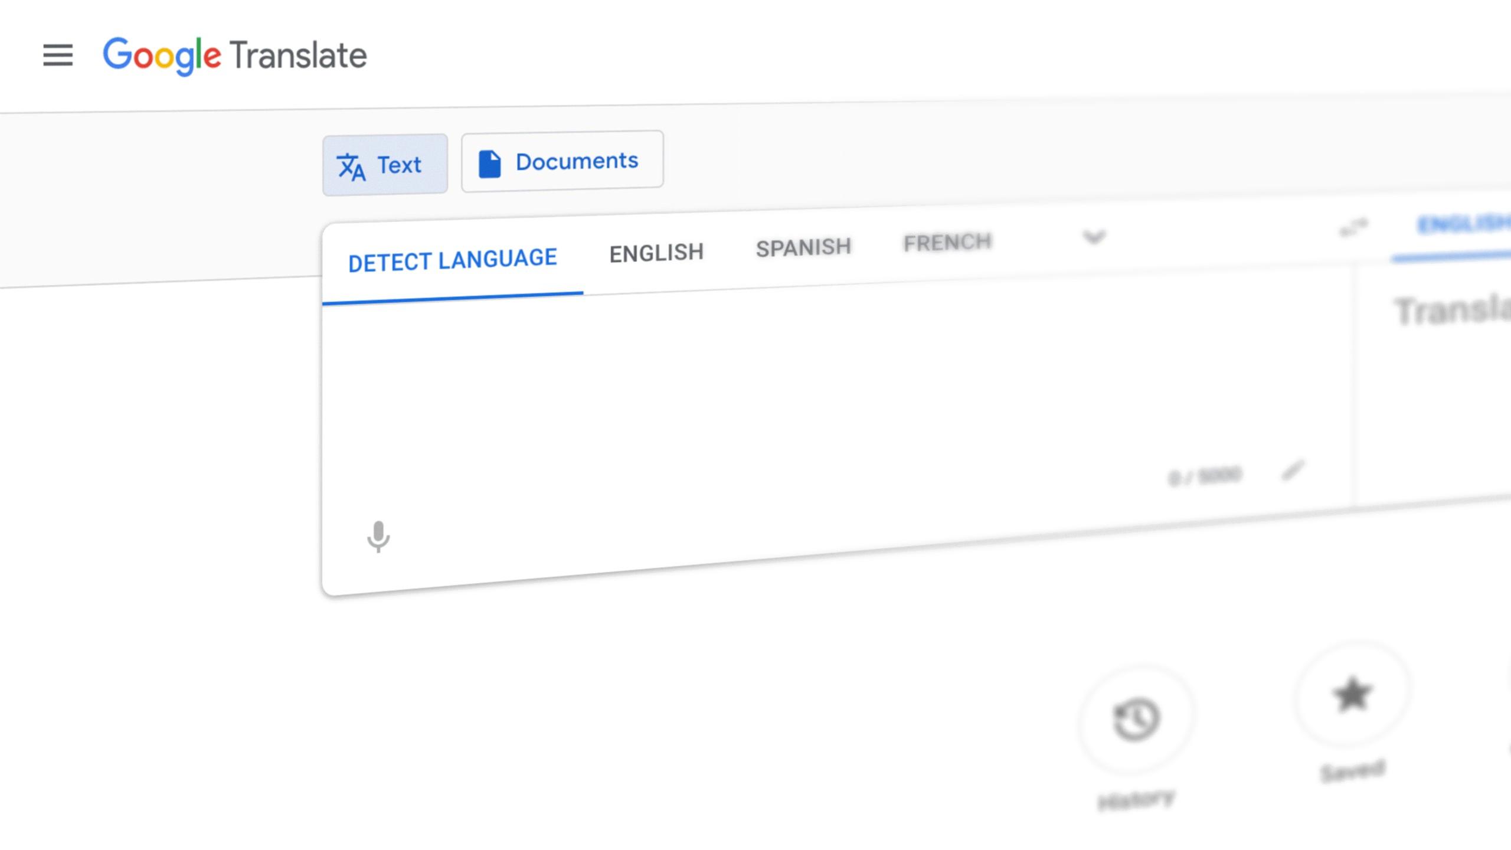Click the Text translation mode icon

point(352,165)
